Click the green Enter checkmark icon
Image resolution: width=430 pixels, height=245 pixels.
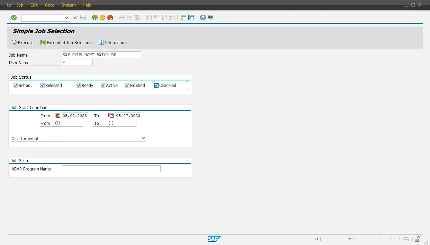click(x=14, y=18)
